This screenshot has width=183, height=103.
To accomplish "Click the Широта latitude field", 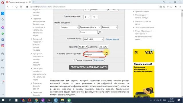I will [83, 47].
